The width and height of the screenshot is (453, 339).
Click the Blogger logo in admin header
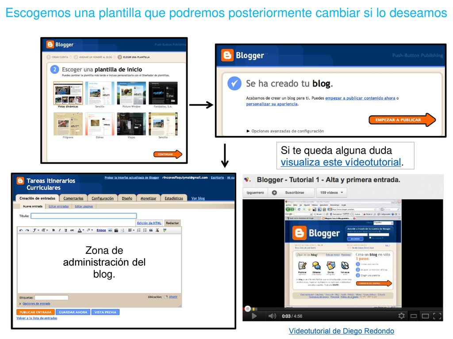pos(20,181)
